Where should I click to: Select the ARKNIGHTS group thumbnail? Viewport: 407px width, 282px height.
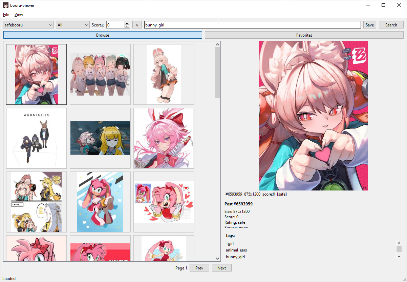(x=36, y=138)
